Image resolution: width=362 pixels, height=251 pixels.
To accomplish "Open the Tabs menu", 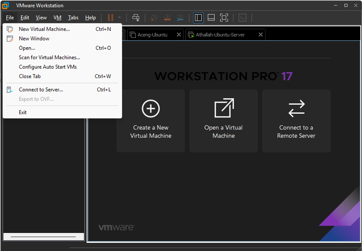I will [73, 17].
